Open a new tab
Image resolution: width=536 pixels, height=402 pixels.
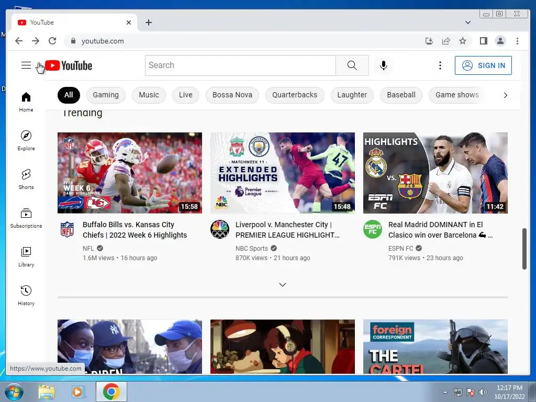(x=148, y=23)
